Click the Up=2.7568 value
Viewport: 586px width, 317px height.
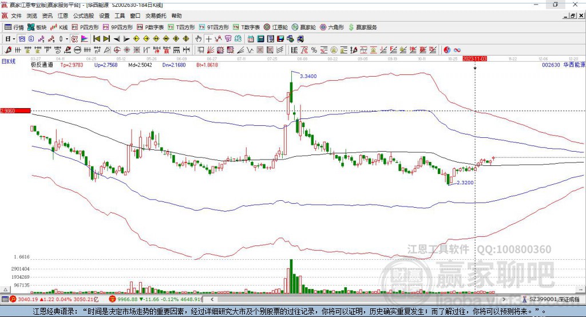(x=106, y=65)
